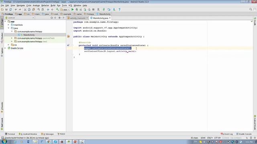Screen dimensions: 257x144
Task: Click the scroll-from-source target icon in Project panel
Action: pyautogui.click(x=52, y=18)
